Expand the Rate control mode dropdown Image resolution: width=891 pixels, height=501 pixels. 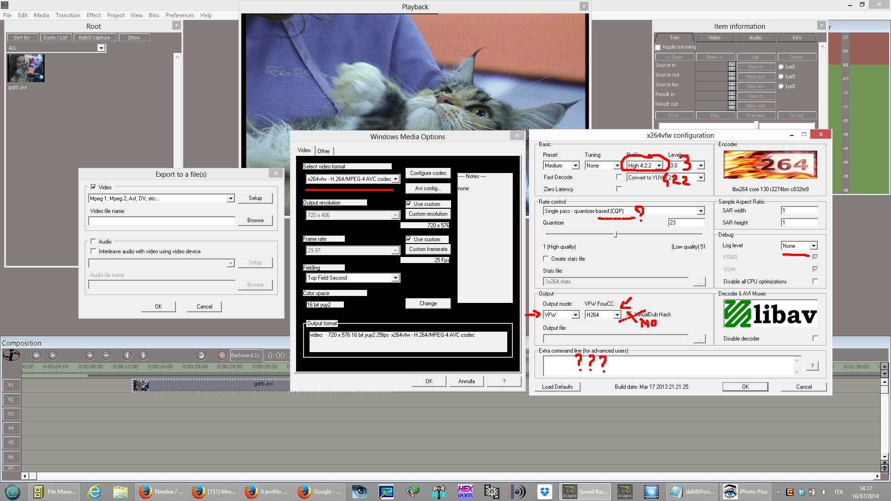click(700, 211)
